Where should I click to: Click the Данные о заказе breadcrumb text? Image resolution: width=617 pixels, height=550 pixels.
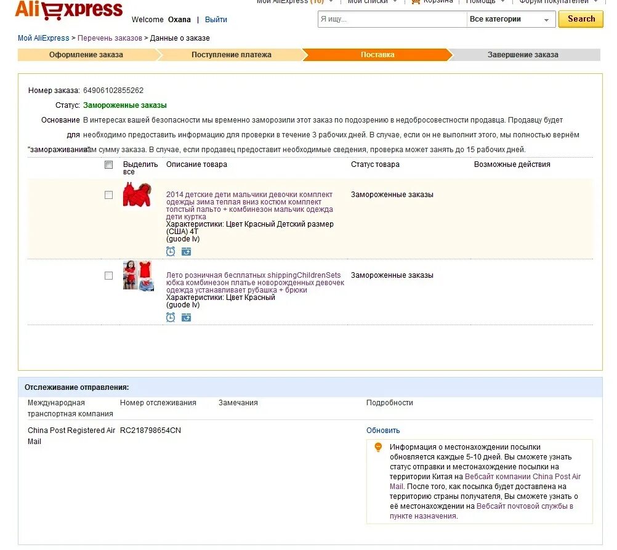[x=180, y=38]
